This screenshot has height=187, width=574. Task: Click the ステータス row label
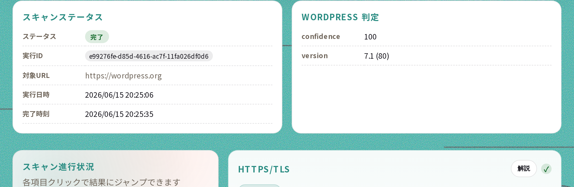pyautogui.click(x=39, y=37)
